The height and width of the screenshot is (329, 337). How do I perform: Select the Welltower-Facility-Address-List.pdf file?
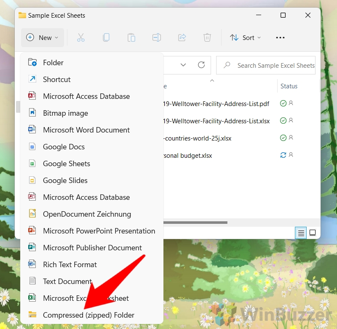(216, 104)
